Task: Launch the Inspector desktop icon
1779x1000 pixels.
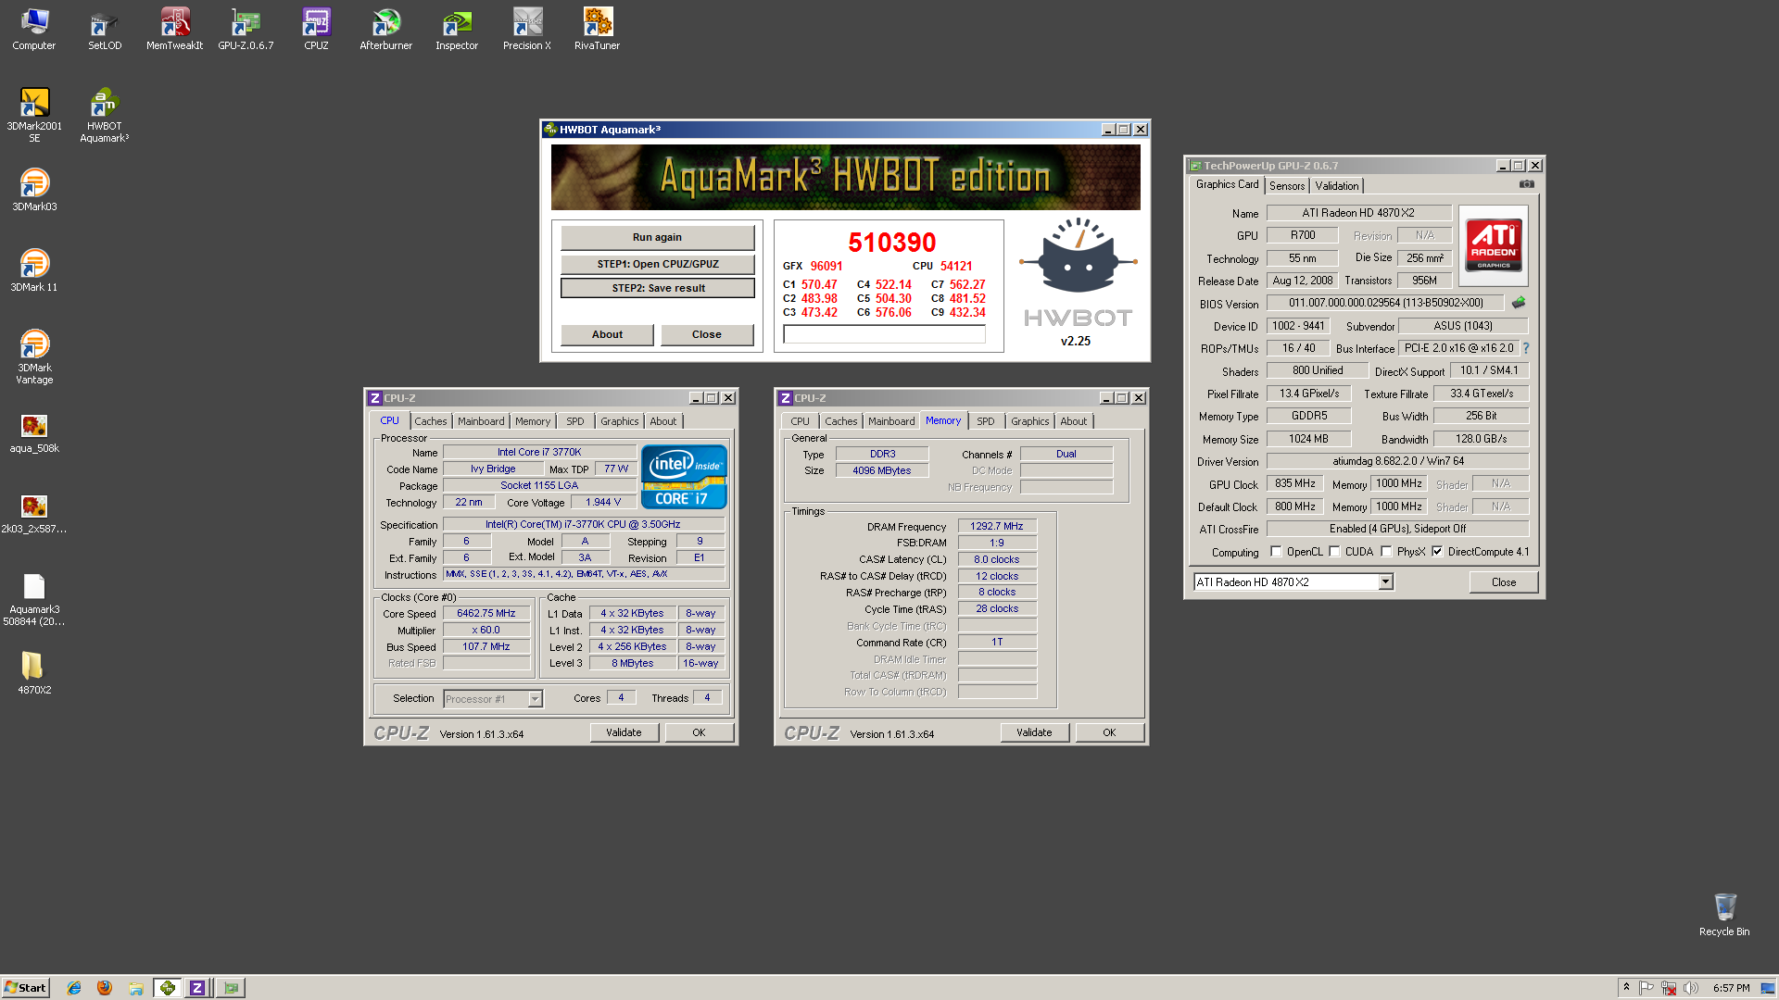Action: pos(457,29)
